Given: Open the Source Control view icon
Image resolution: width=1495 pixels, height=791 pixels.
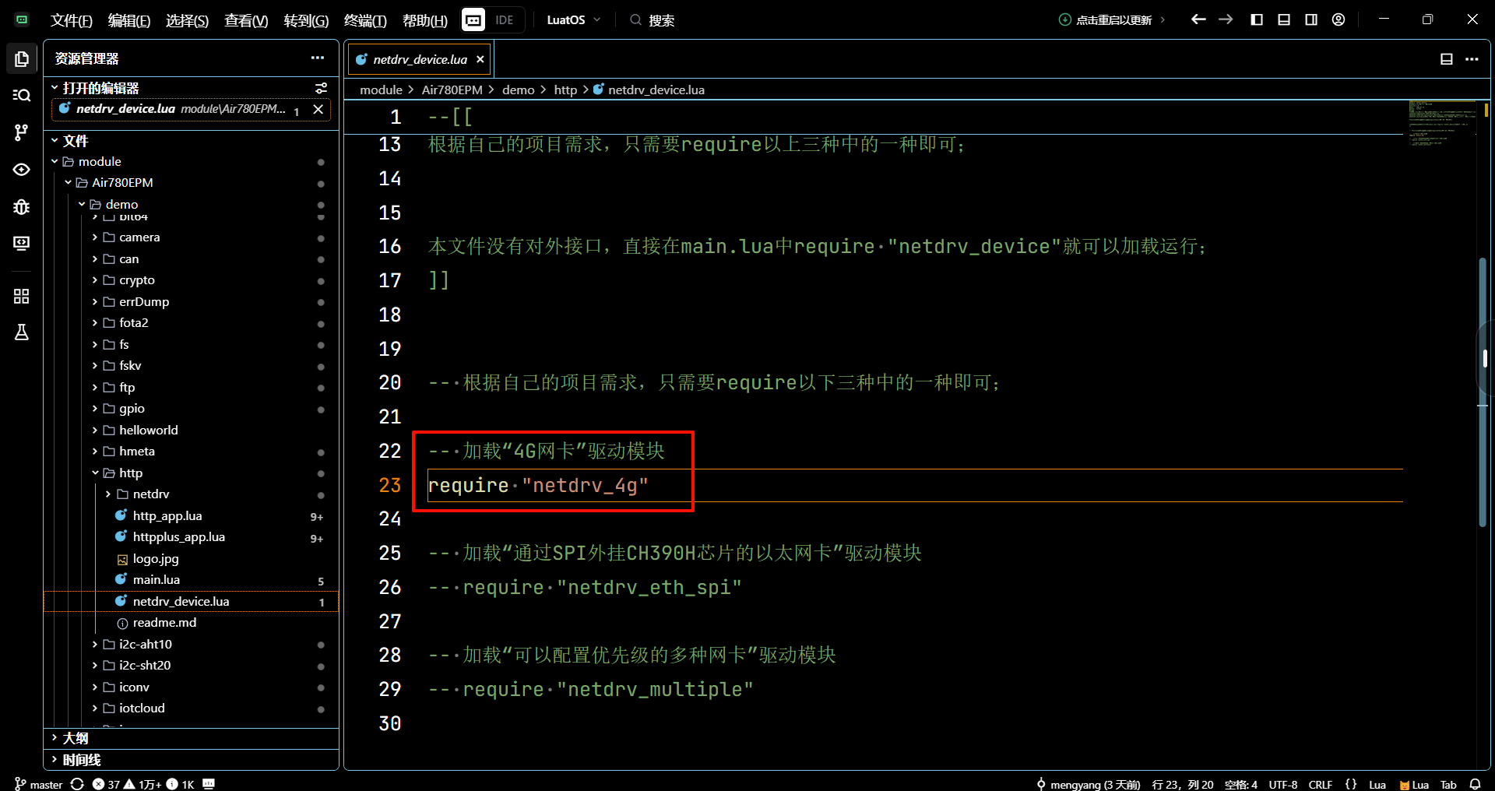Looking at the screenshot, I should click(22, 133).
